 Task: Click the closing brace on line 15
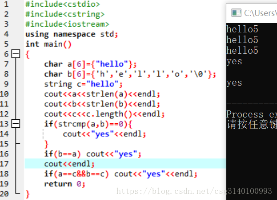click(x=46, y=144)
